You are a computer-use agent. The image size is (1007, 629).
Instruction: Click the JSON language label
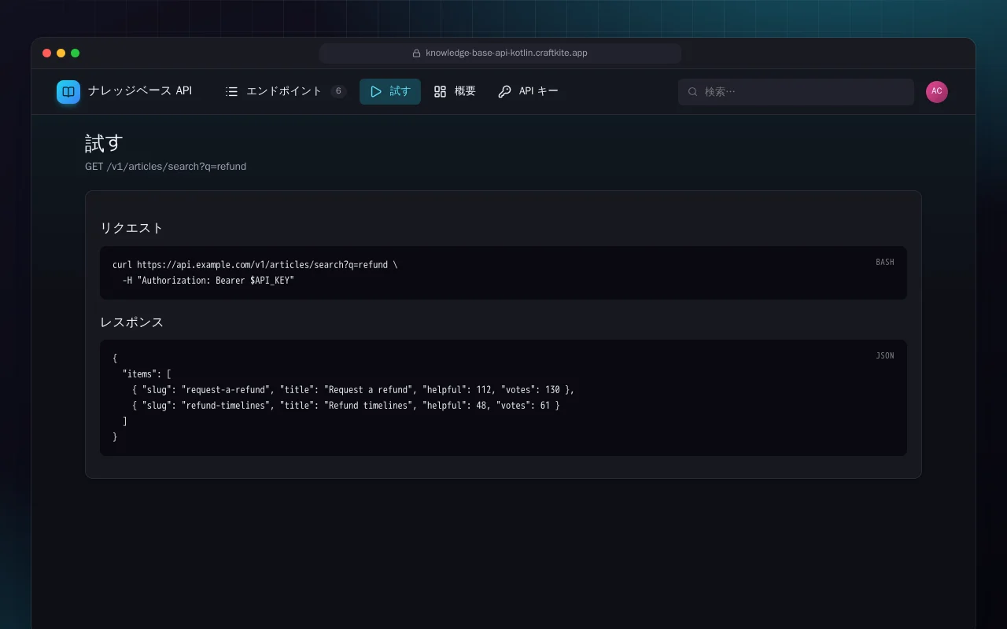coord(885,355)
